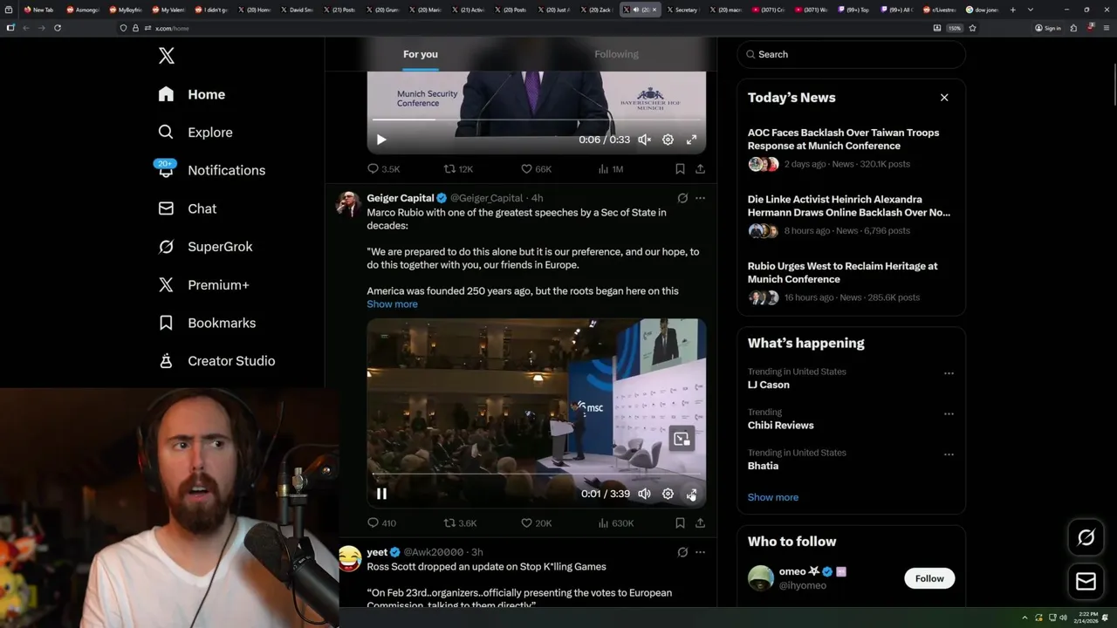Click the Sign in browser button
This screenshot has height=628, width=1117.
click(x=1048, y=28)
